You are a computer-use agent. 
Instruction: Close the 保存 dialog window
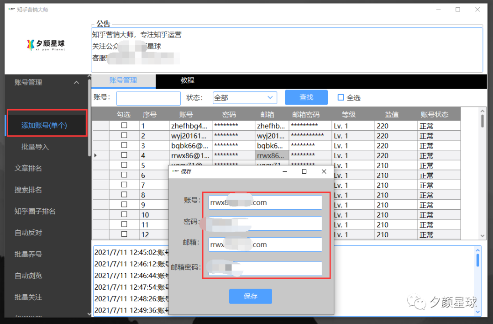[324, 172]
